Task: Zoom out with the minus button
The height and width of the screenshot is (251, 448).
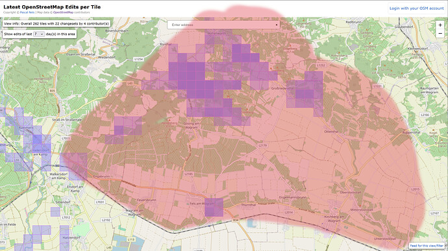Action: pos(440,34)
